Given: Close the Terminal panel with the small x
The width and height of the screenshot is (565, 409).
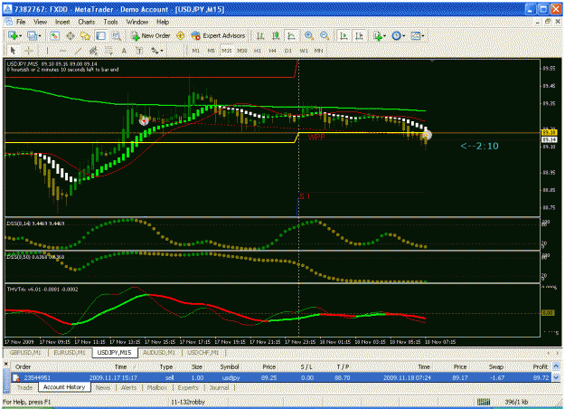Looking at the screenshot, I should (x=5, y=365).
